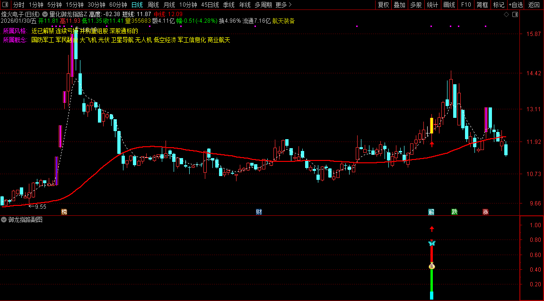Viewport: 544px width, 301px height.
Task: Click the diamond icon at chart top-right
Action: pos(506,15)
